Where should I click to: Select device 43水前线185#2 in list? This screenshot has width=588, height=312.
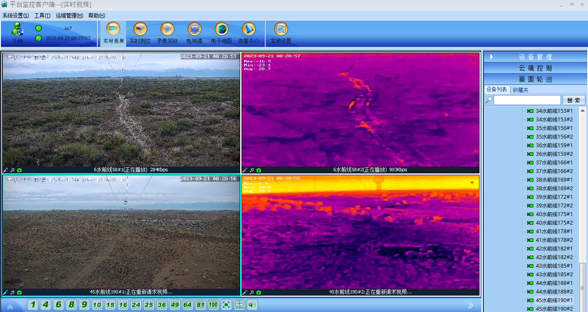(554, 275)
